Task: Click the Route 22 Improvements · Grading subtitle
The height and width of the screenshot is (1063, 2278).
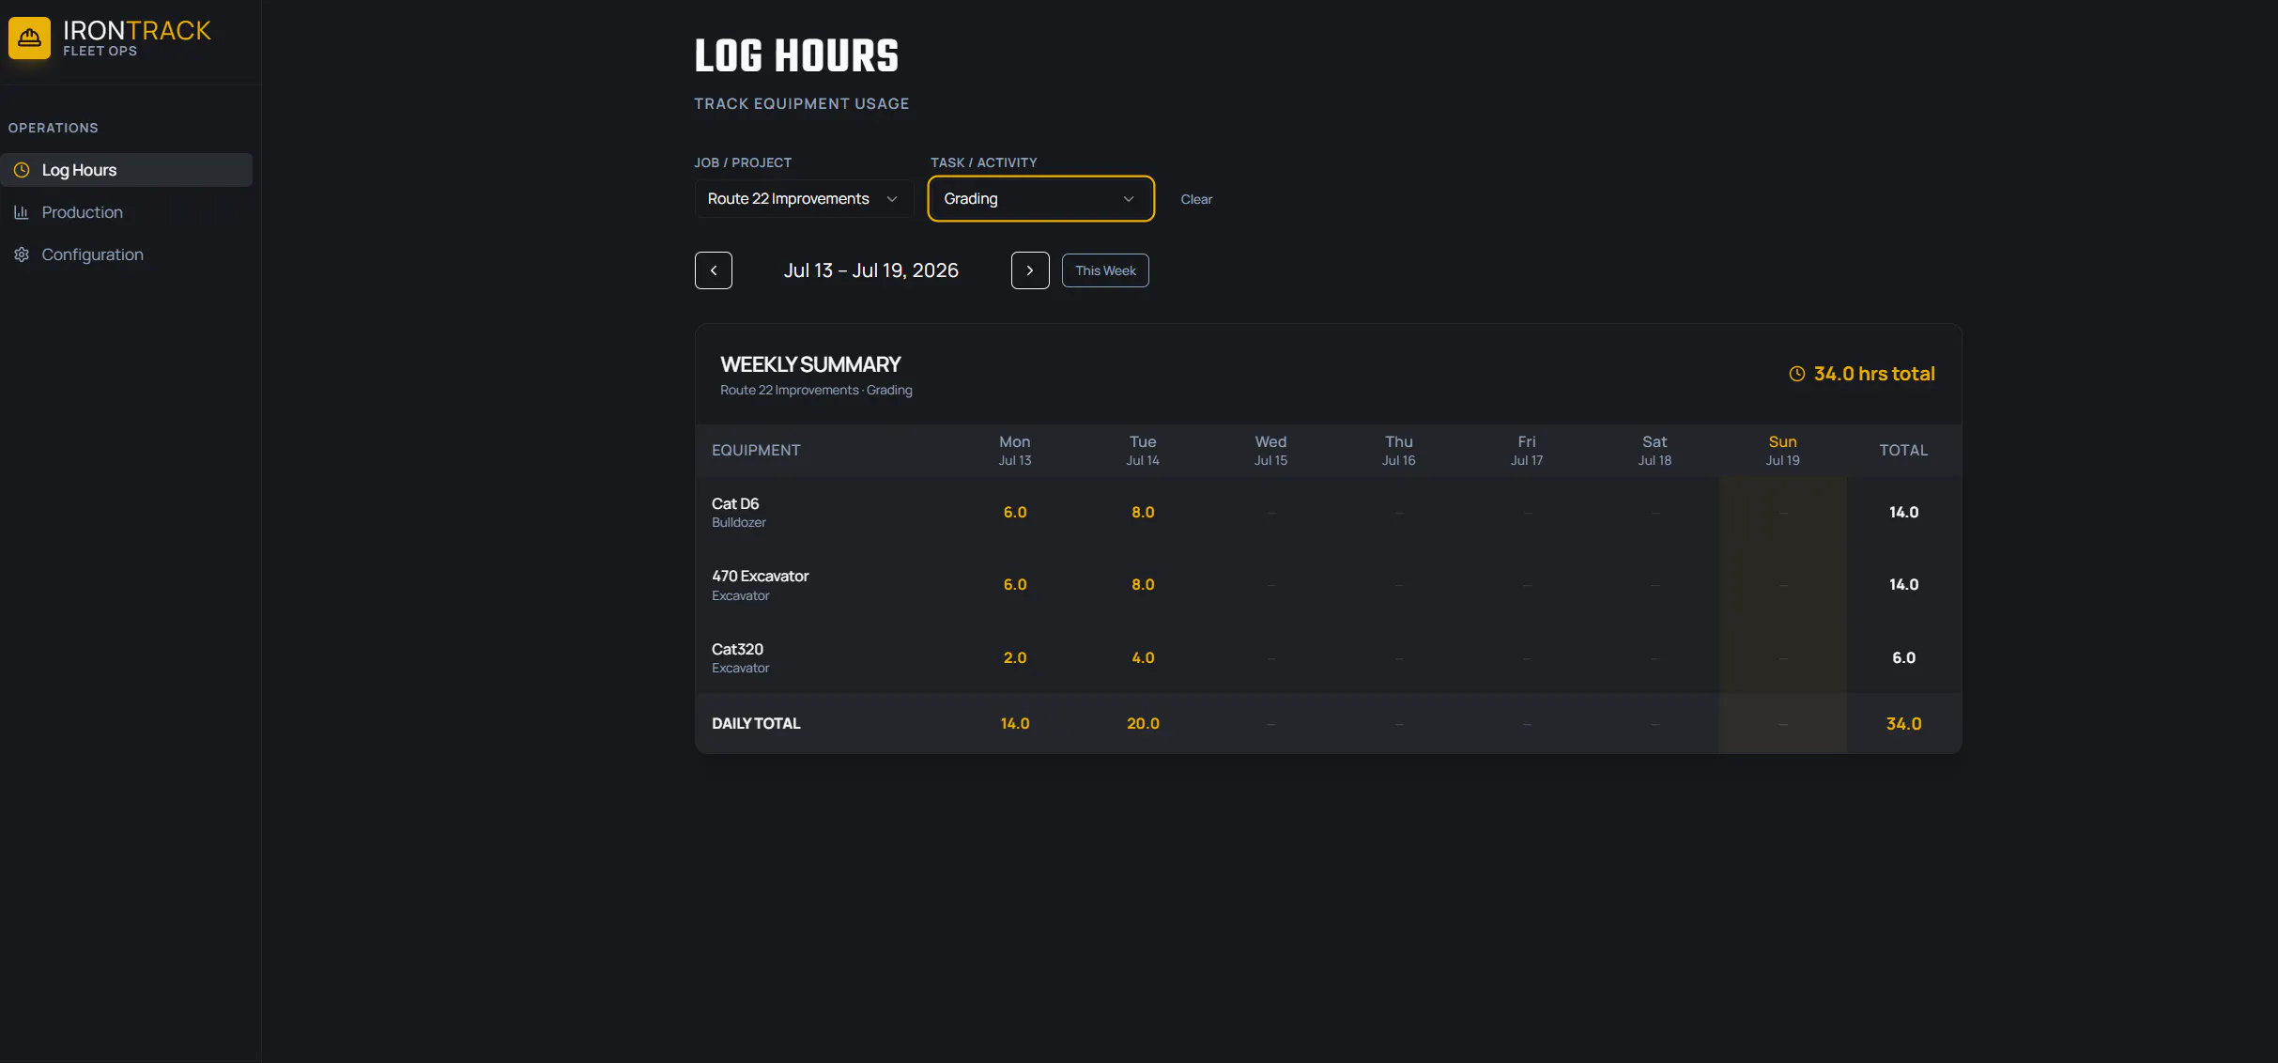Action: pos(816,391)
